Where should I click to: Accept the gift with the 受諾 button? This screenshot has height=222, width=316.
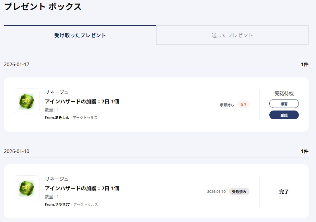284,115
